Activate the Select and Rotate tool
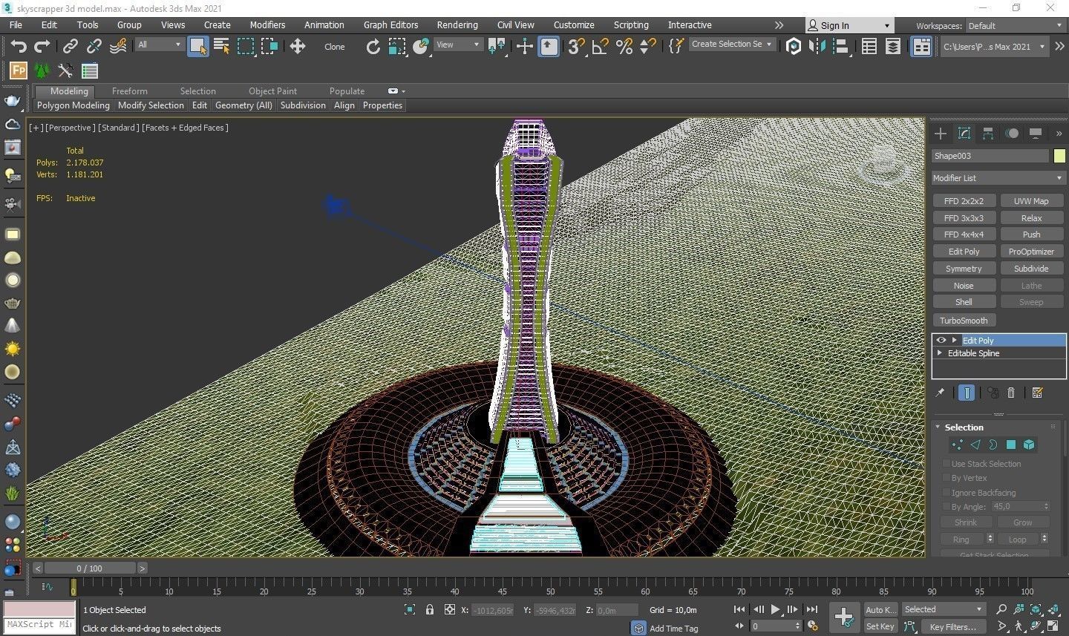The width and height of the screenshot is (1069, 636). click(373, 47)
